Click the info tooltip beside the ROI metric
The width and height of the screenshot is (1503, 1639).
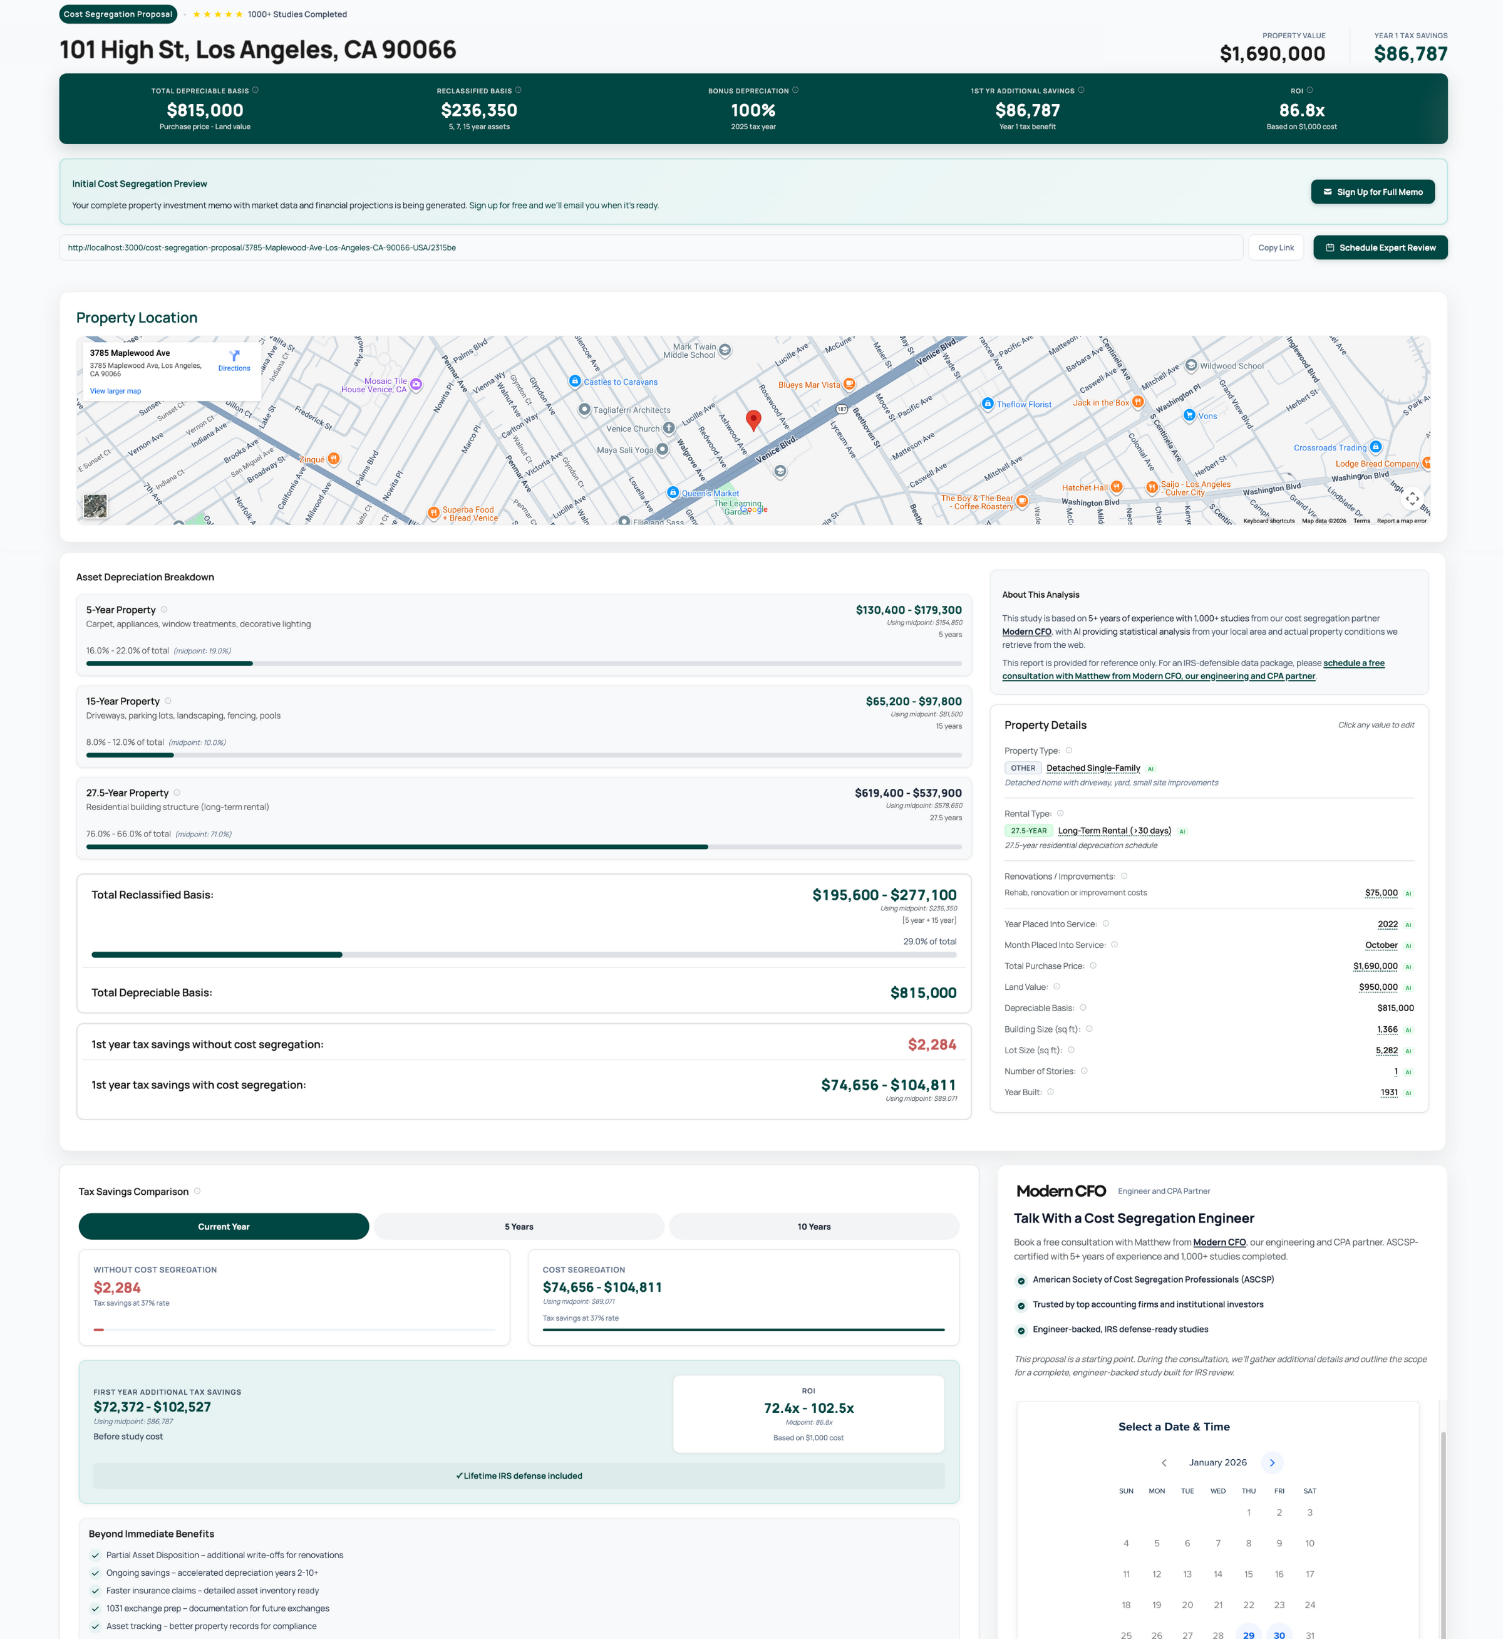[x=1310, y=90]
